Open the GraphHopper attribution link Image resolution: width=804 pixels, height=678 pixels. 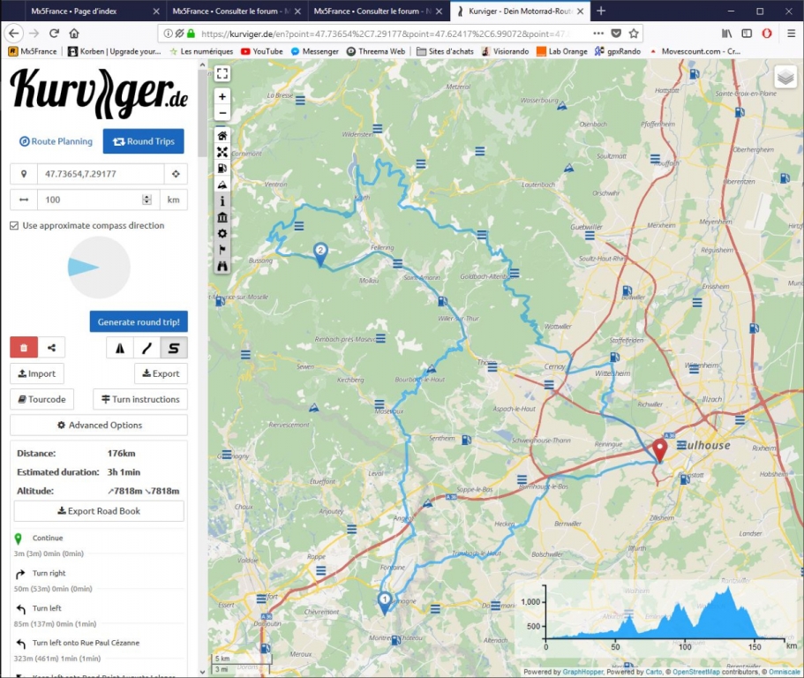click(x=582, y=672)
